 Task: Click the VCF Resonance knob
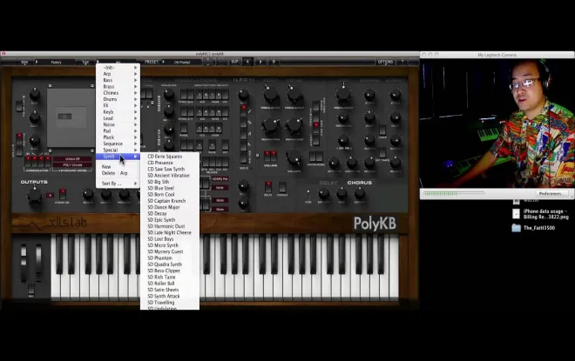[343, 118]
